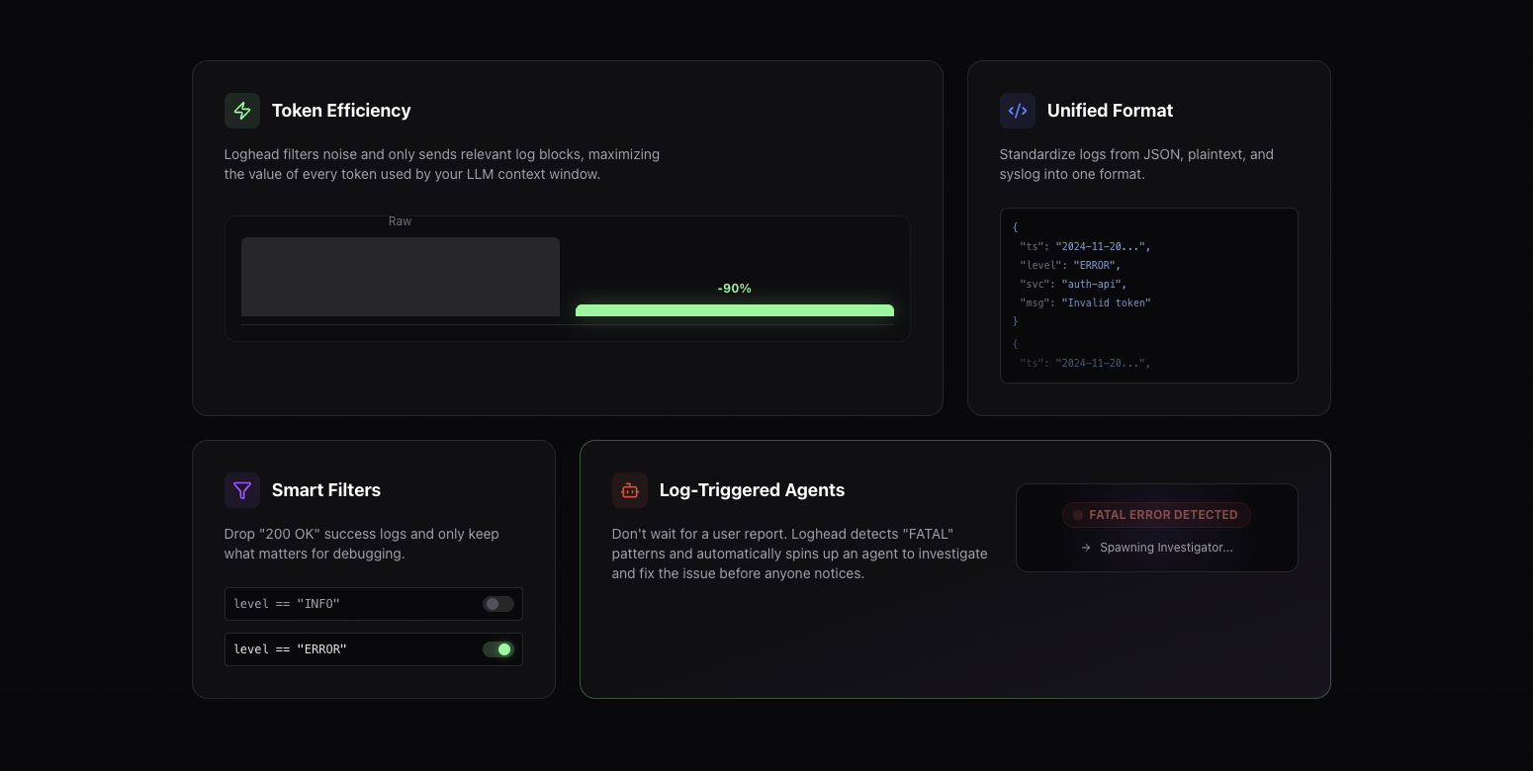Click the green icon inside the ERROR filter toggle
Screen dimensions: 1533x771
click(505, 649)
